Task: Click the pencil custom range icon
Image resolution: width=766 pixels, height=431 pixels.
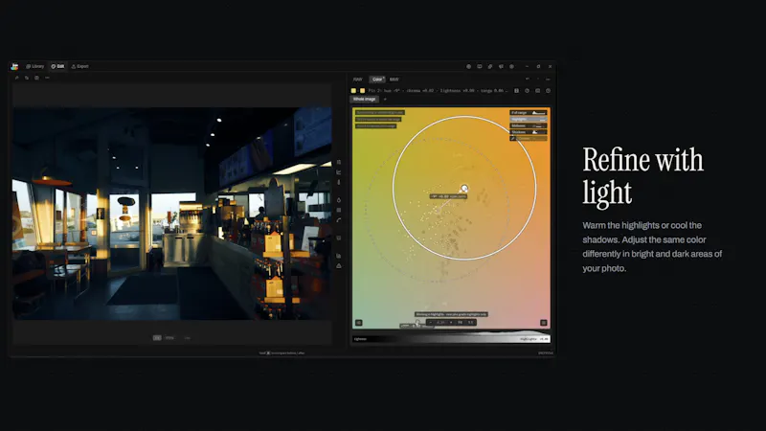Action: click(513, 139)
